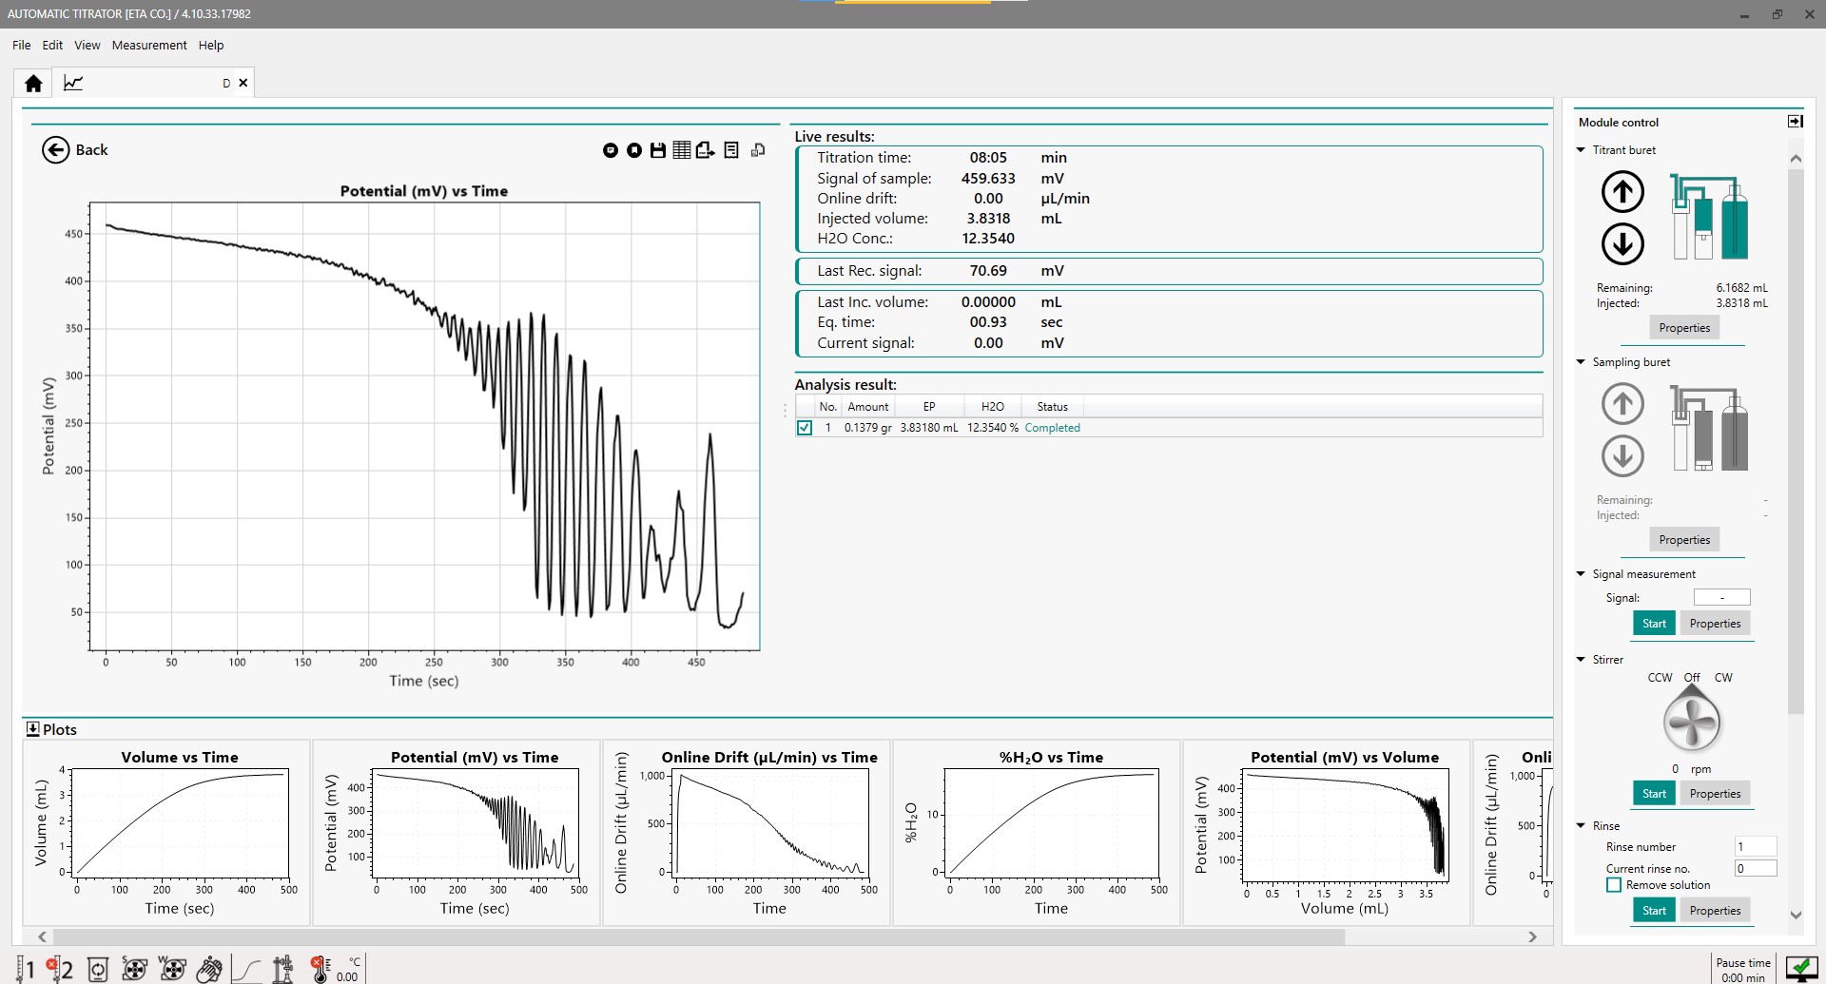Click the receipt report icon
This screenshot has width=1826, height=984.
point(731,150)
